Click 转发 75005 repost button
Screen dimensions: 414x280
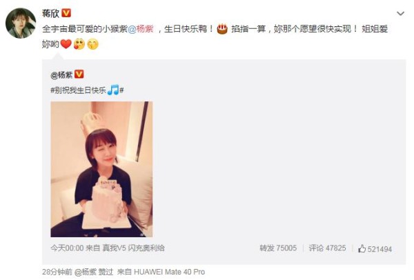point(278,248)
